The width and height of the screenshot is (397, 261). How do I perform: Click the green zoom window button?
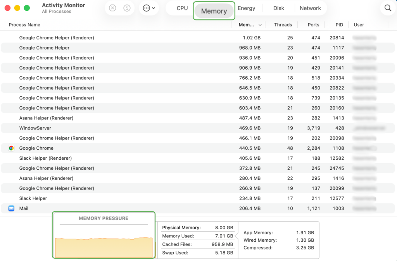tap(27, 8)
